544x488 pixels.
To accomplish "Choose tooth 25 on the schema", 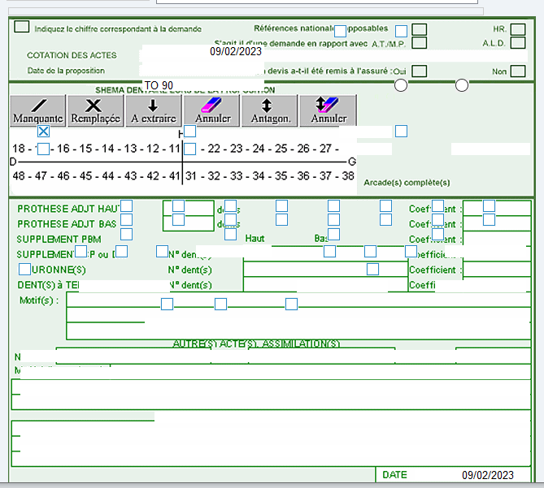I will pyautogui.click(x=281, y=149).
